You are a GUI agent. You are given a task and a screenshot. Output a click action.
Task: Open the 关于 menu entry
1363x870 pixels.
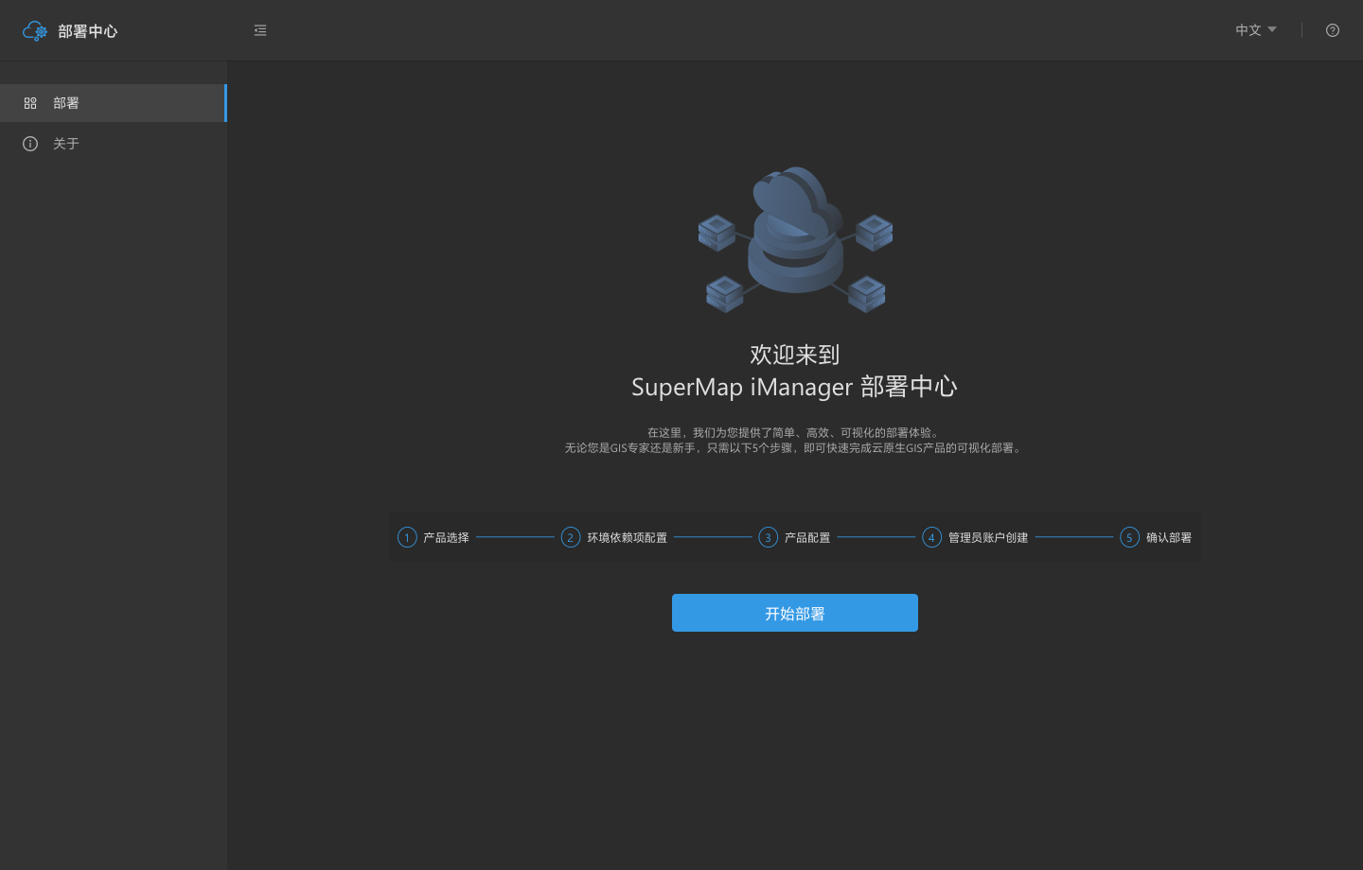coord(66,144)
